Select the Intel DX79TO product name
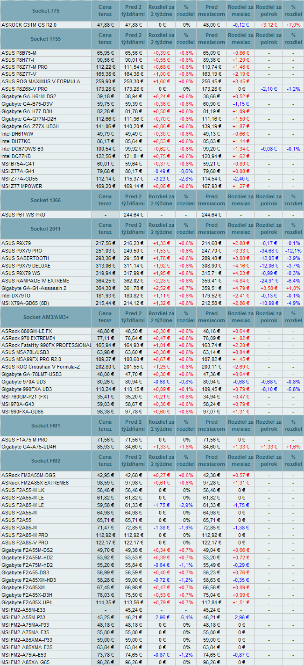 pos(16,296)
